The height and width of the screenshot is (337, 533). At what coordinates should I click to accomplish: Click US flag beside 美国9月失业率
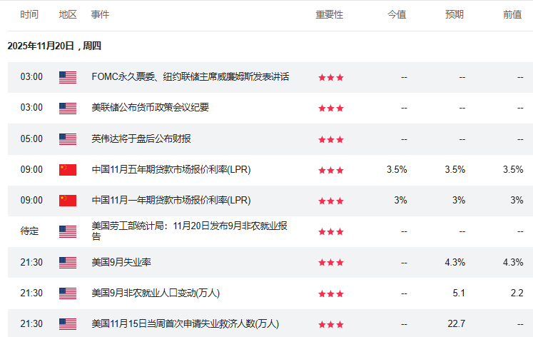click(68, 263)
